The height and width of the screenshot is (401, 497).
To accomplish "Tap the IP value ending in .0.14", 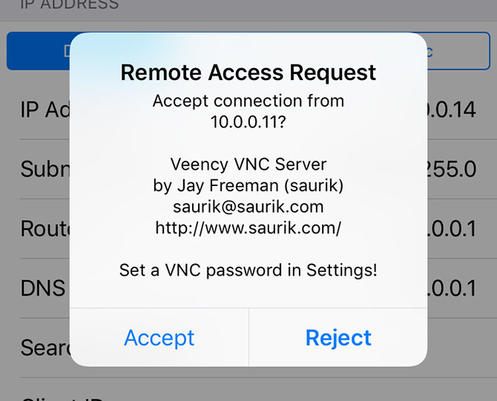I will (x=452, y=110).
